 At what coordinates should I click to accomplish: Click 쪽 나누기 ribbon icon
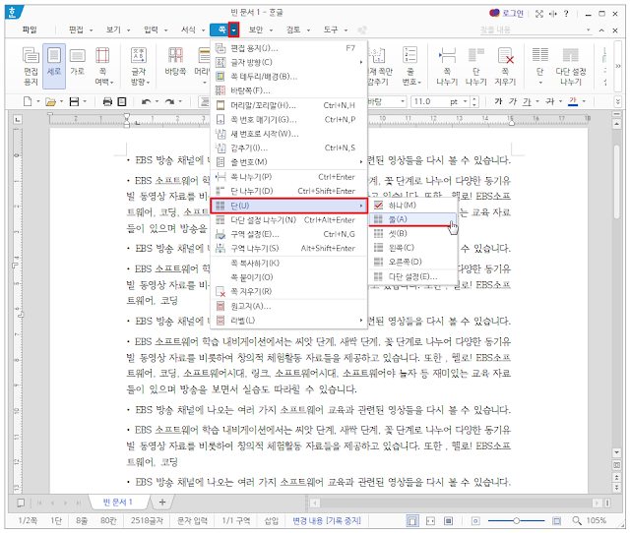447,66
